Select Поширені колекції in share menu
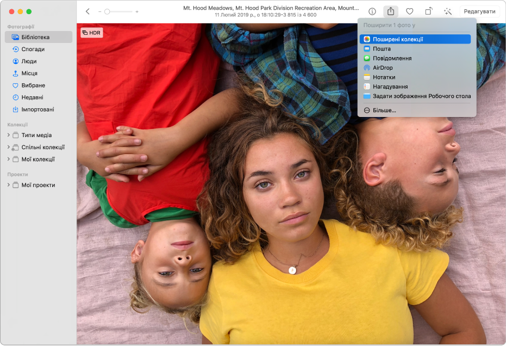This screenshot has height=346, width=506. coord(397,39)
